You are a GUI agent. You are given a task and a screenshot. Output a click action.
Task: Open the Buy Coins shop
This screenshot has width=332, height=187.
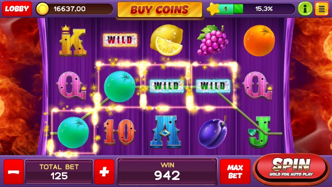[x=160, y=10]
